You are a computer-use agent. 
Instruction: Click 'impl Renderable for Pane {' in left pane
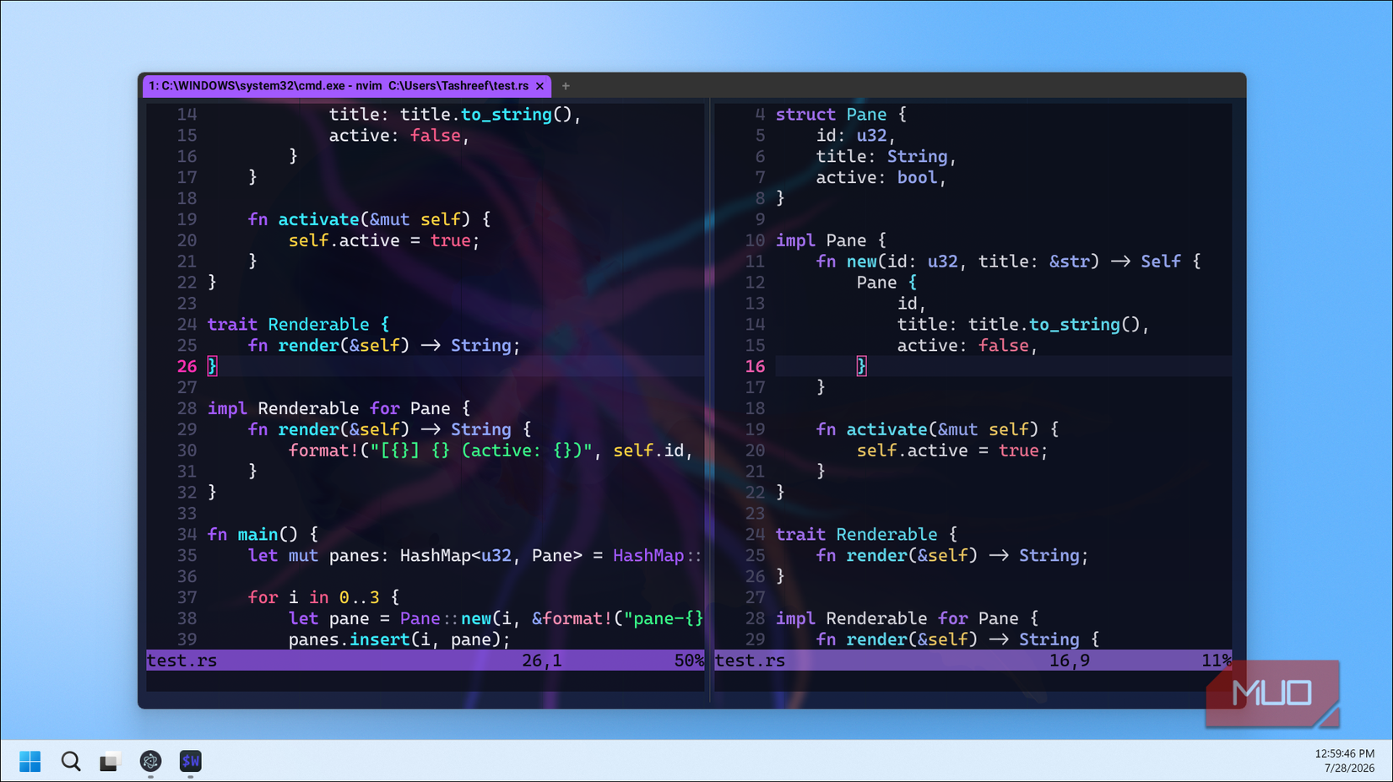339,408
